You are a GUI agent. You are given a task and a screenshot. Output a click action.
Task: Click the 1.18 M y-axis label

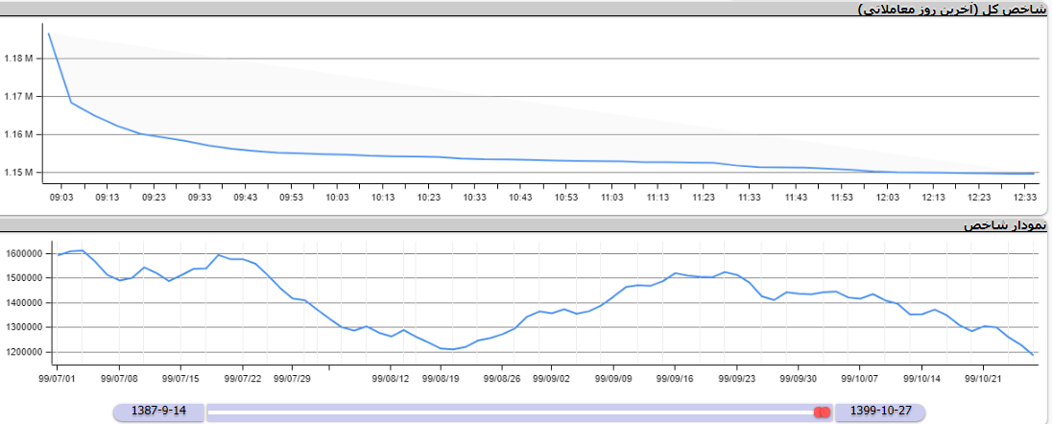click(18, 59)
